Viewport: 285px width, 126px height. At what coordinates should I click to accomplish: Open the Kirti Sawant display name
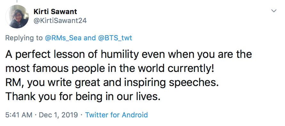55,12
